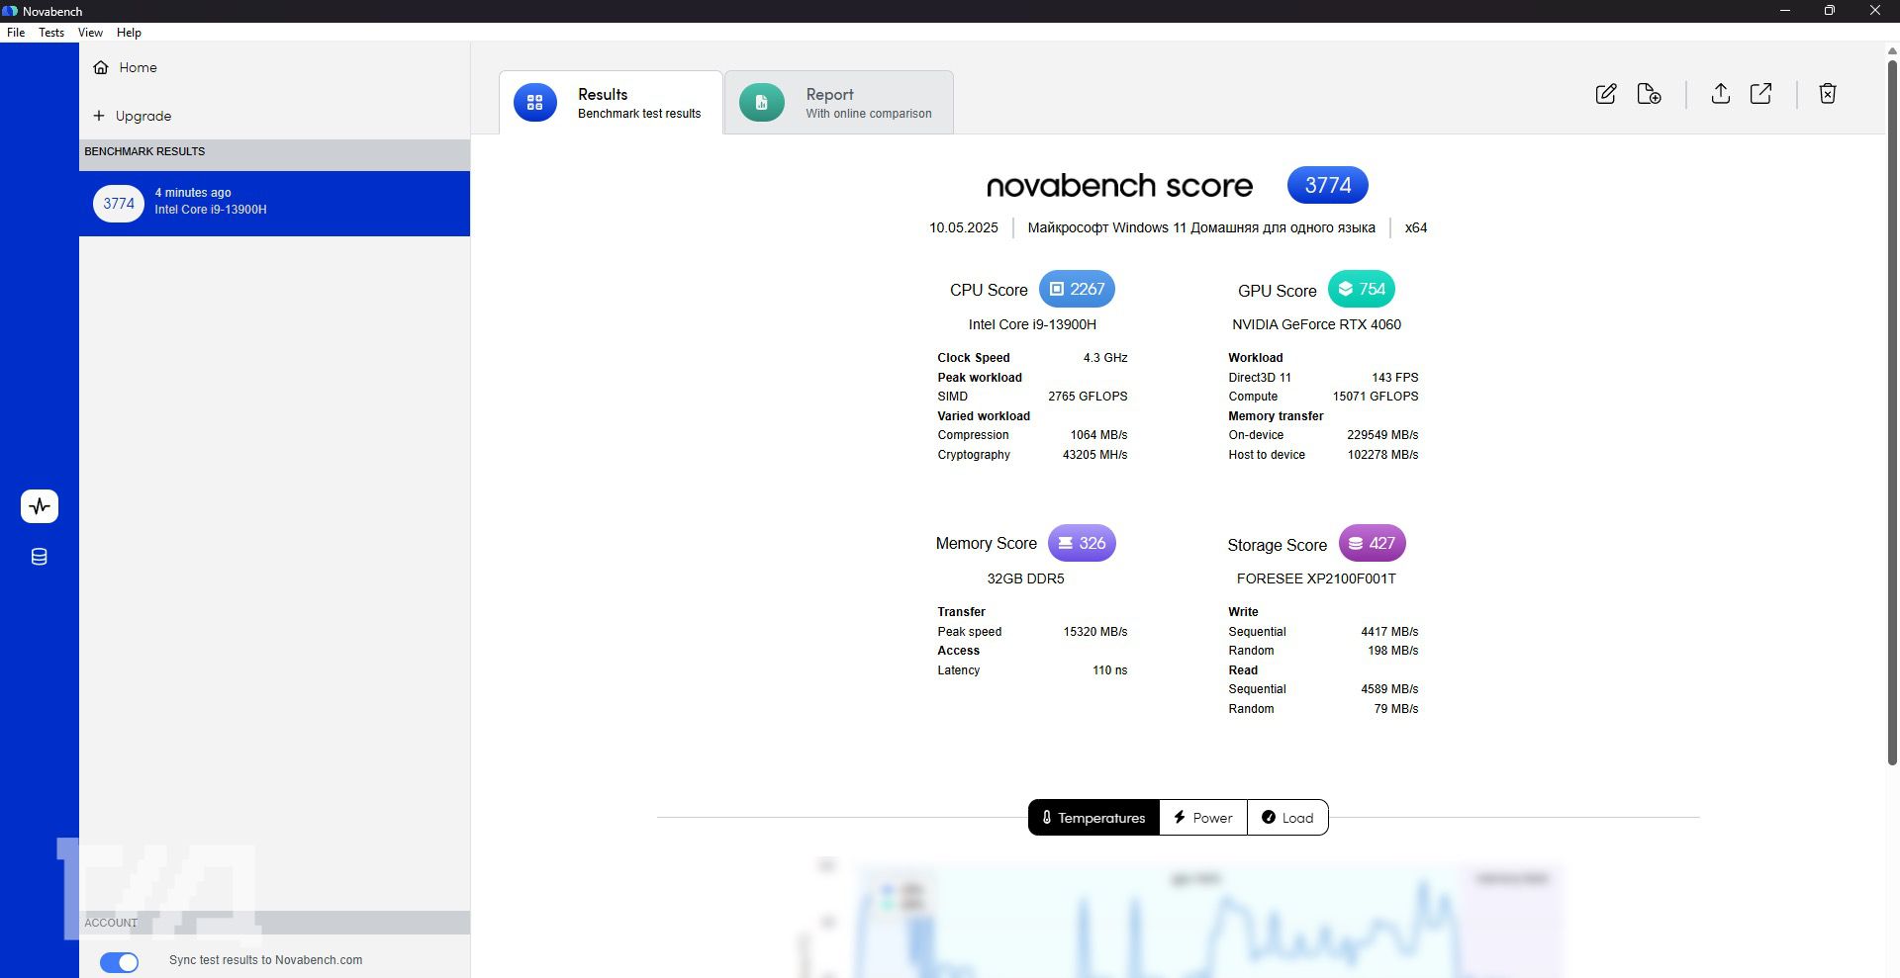Click the 110 ns Latency value
Screen dimensions: 1900x978
click(1109, 670)
